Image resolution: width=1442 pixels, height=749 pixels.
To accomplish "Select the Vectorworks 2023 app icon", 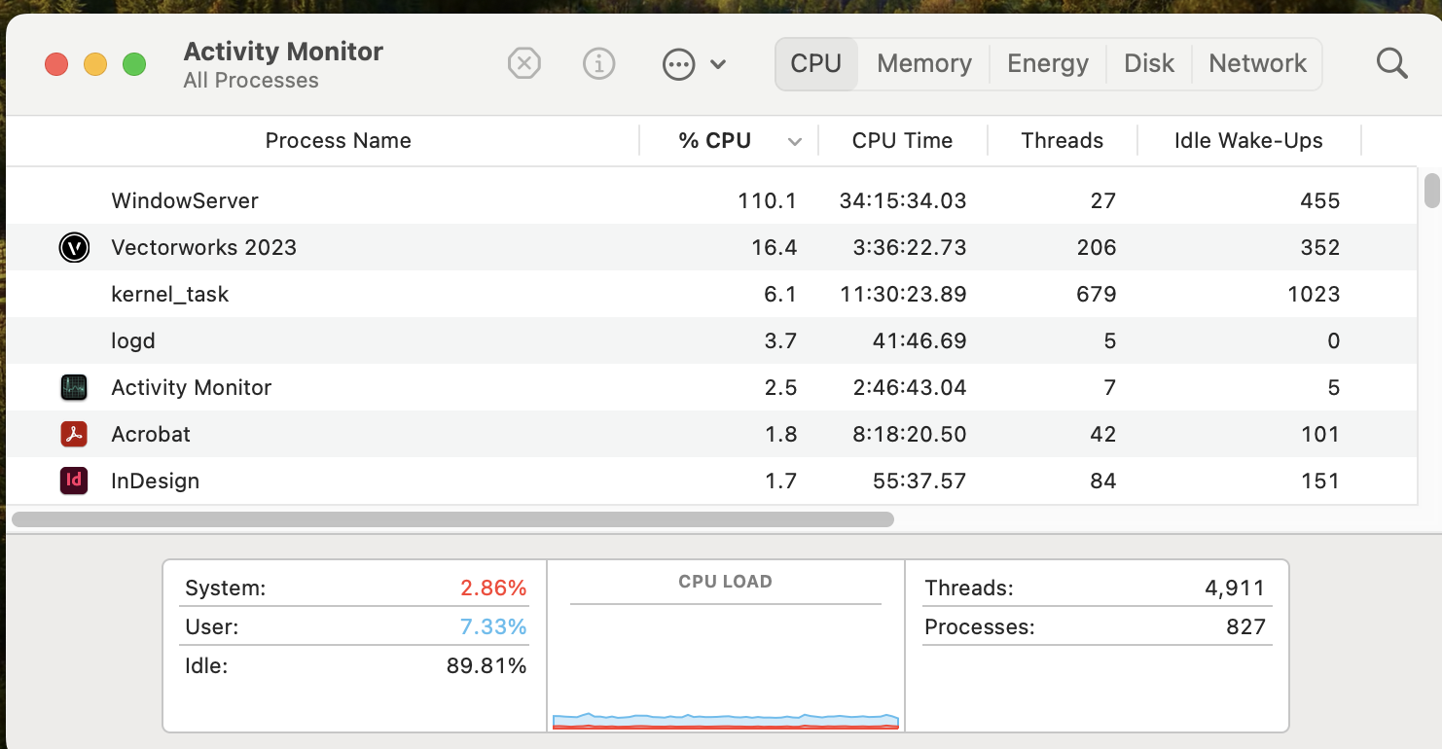I will [x=74, y=248].
